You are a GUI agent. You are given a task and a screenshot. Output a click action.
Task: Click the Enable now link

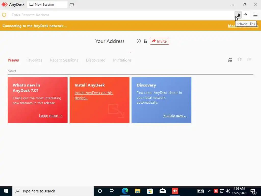[175, 116]
